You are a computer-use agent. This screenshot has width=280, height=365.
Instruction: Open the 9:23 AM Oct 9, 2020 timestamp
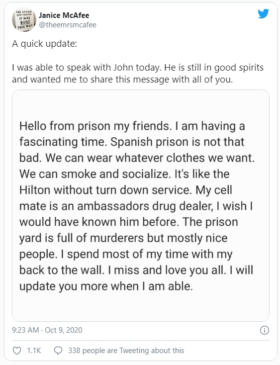[x=47, y=330]
